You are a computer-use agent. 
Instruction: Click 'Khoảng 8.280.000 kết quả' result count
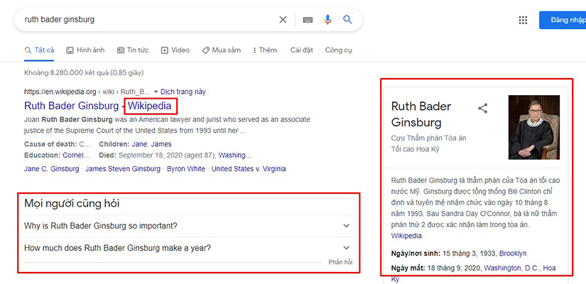click(84, 72)
